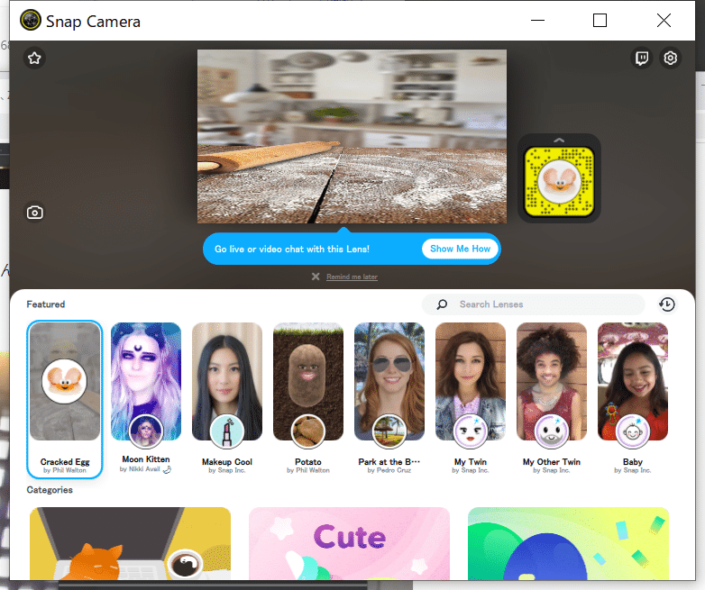
Task: Minimize the Snap Camera window
Action: point(537,20)
